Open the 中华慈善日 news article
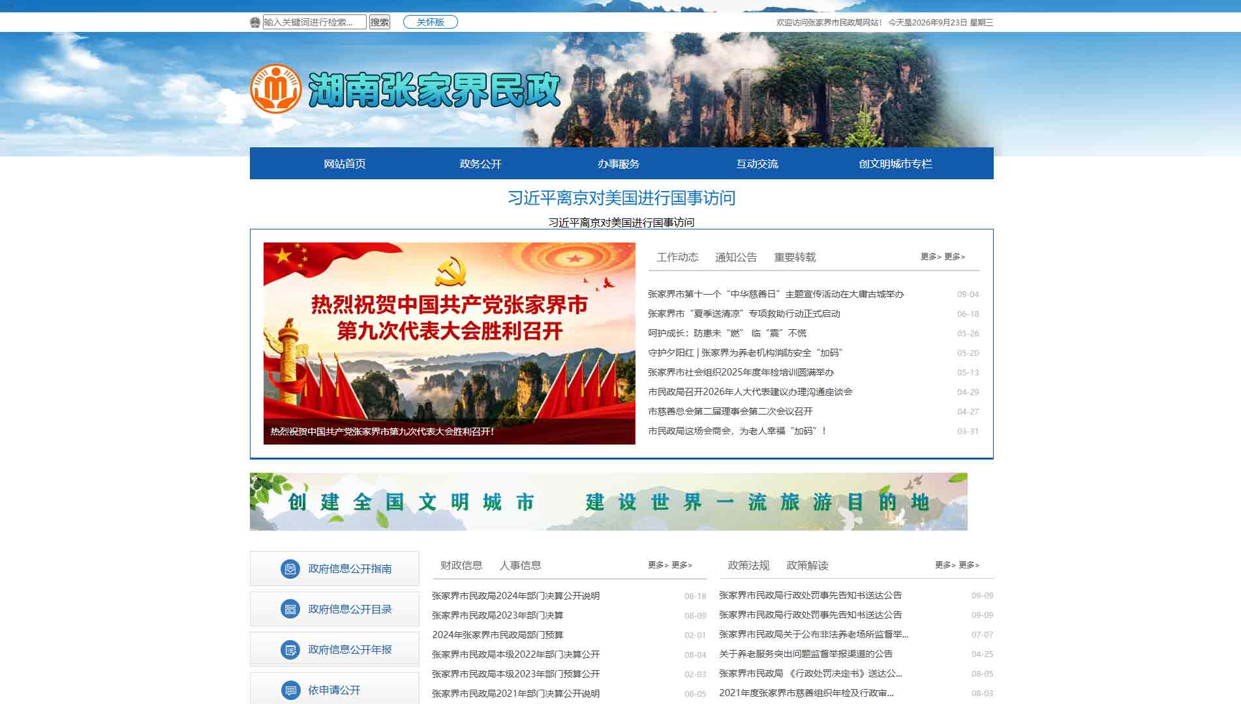This screenshot has height=704, width=1241. pos(776,294)
